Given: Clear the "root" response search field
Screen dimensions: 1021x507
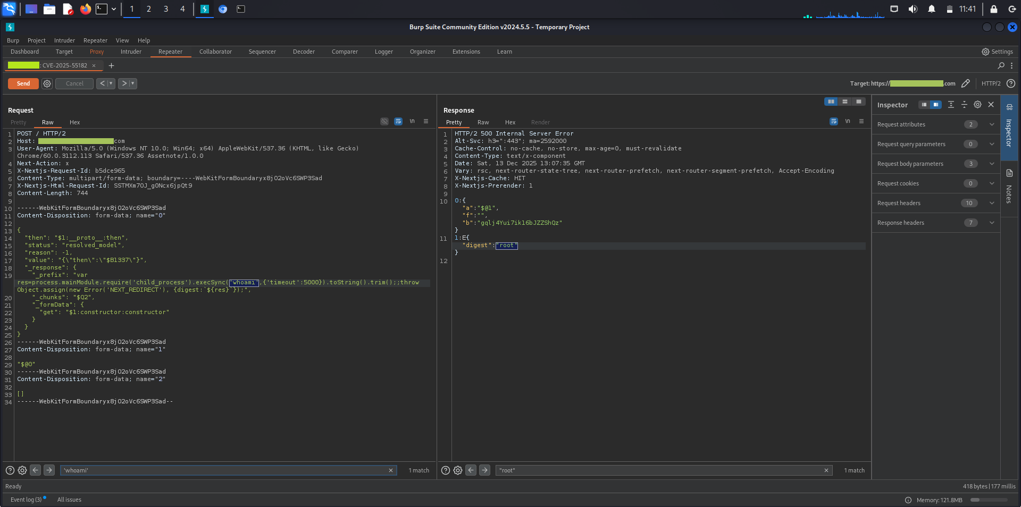Looking at the screenshot, I should coord(826,470).
